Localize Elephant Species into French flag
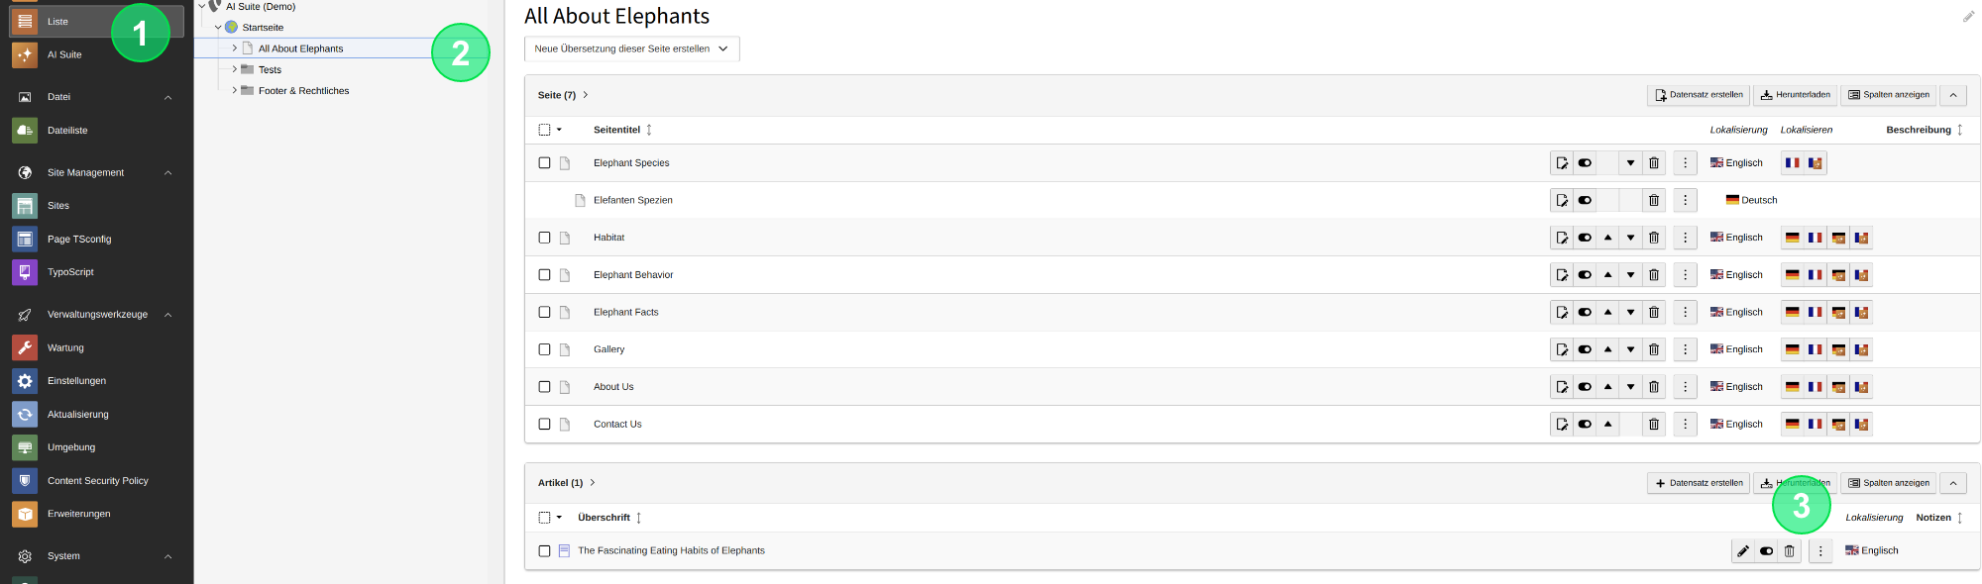1982x584 pixels. click(1793, 163)
